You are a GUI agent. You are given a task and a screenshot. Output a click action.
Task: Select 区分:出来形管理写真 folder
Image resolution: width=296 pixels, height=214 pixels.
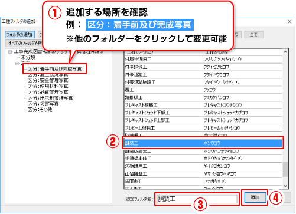click(x=50, y=98)
